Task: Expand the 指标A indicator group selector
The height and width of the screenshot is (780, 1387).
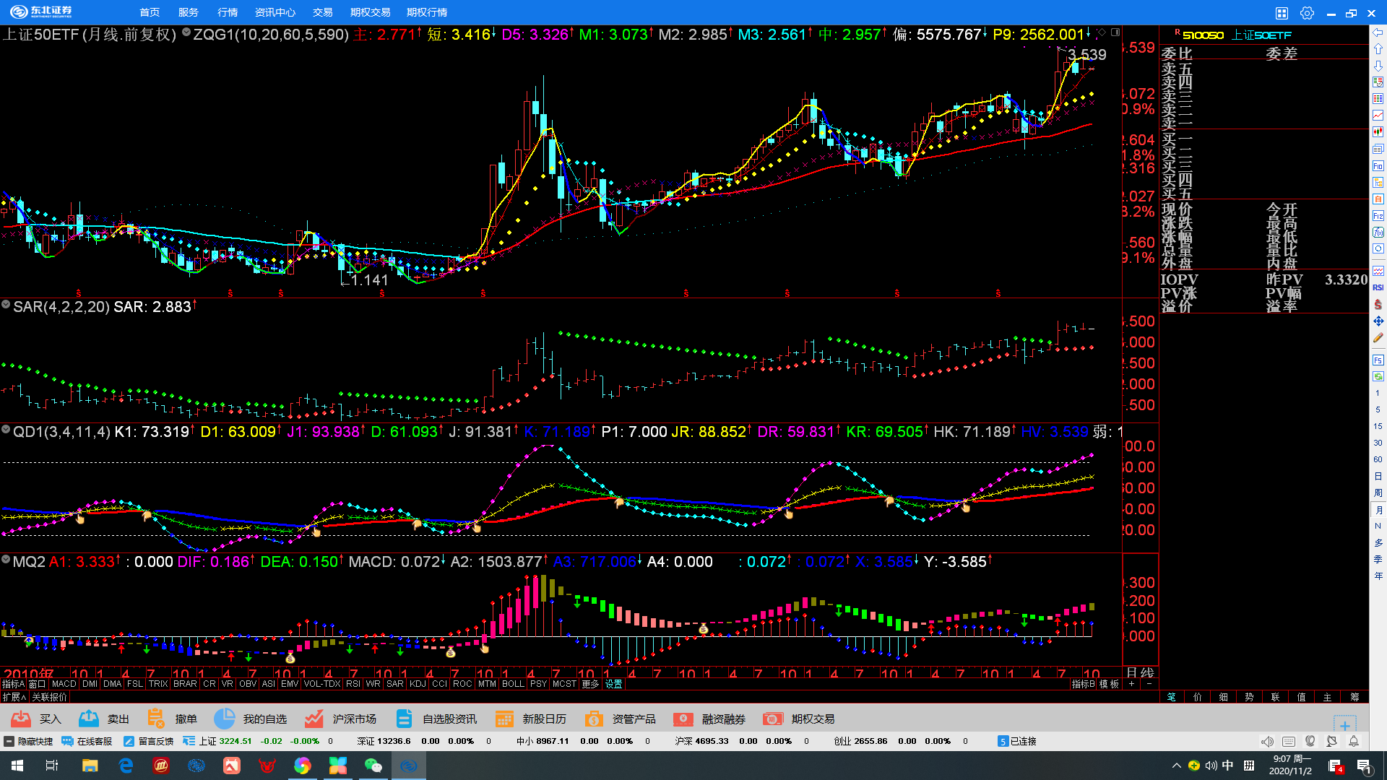Action: click(x=13, y=684)
